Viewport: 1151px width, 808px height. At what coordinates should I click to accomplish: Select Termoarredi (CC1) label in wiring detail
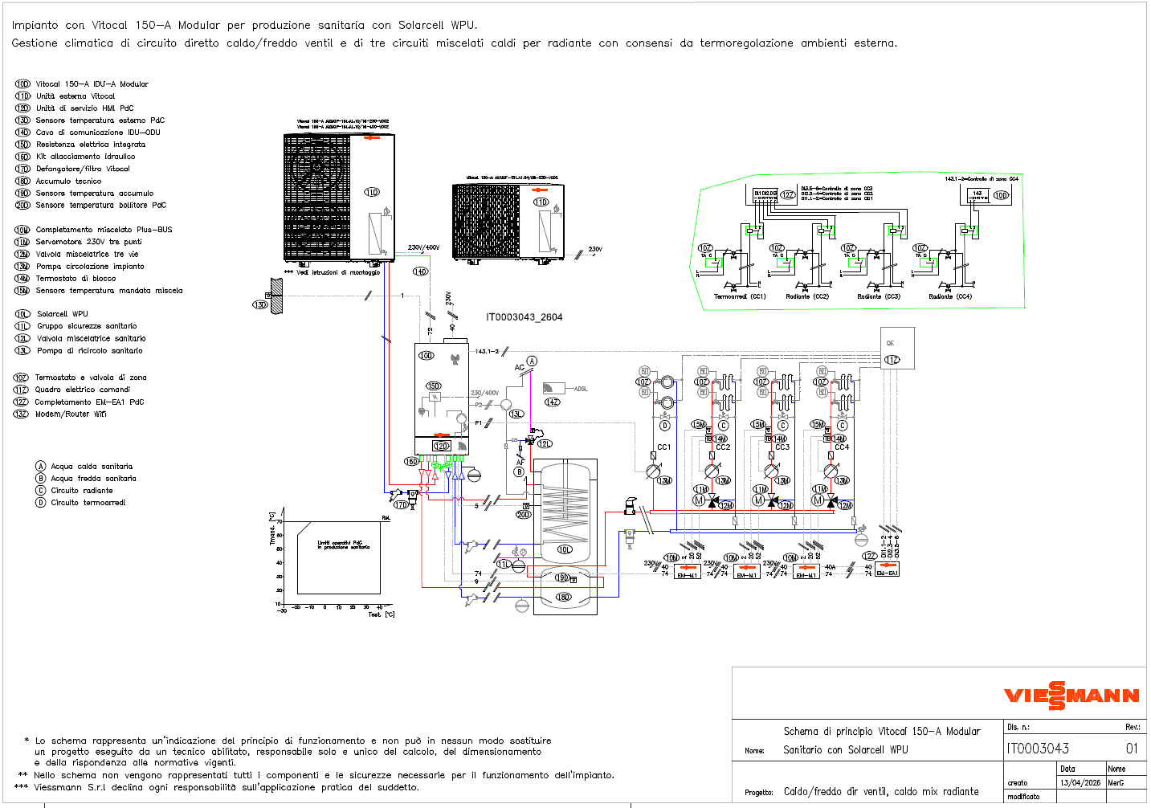point(740,296)
